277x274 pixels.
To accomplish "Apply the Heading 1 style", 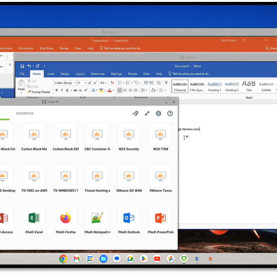I will pyautogui.click(x=214, y=86).
